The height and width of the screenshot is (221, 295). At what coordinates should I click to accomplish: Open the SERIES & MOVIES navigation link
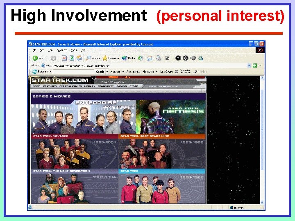(70, 86)
